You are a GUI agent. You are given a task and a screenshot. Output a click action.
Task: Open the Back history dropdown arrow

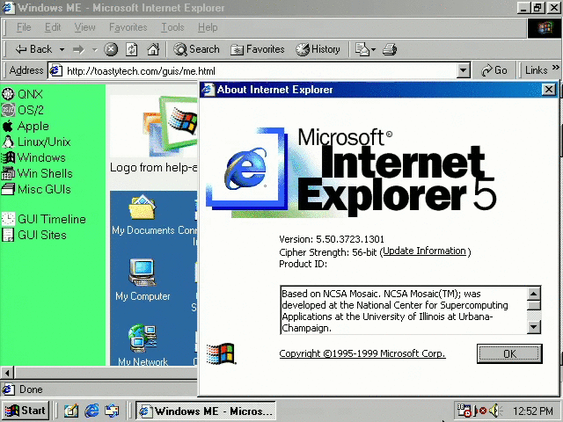(62, 49)
